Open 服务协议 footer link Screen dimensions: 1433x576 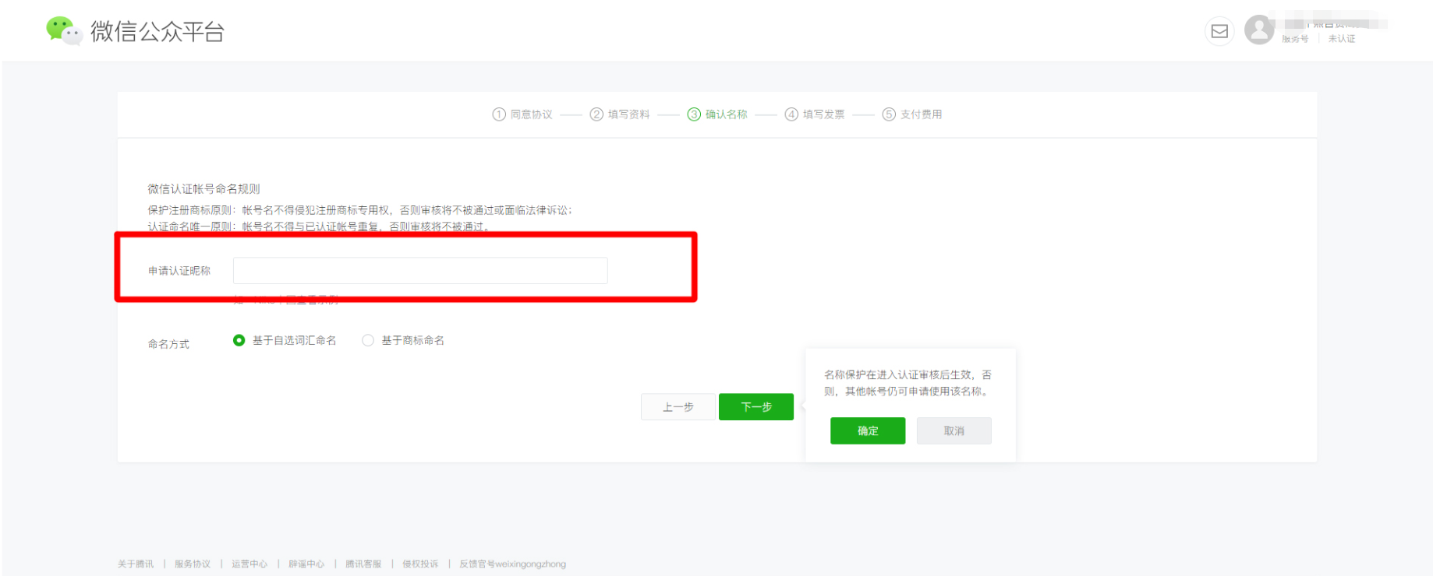193,564
